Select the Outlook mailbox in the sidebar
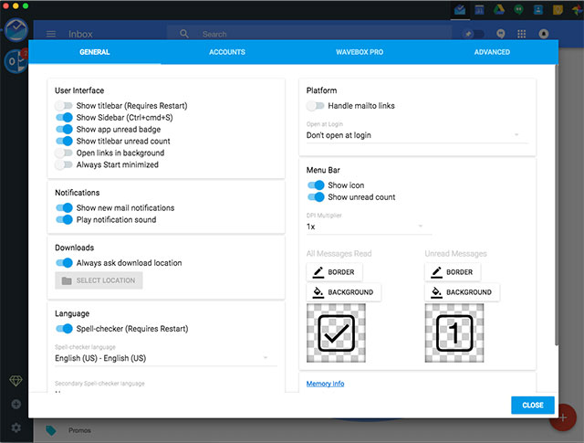Viewport: 584px width, 443px height. click(x=13, y=61)
